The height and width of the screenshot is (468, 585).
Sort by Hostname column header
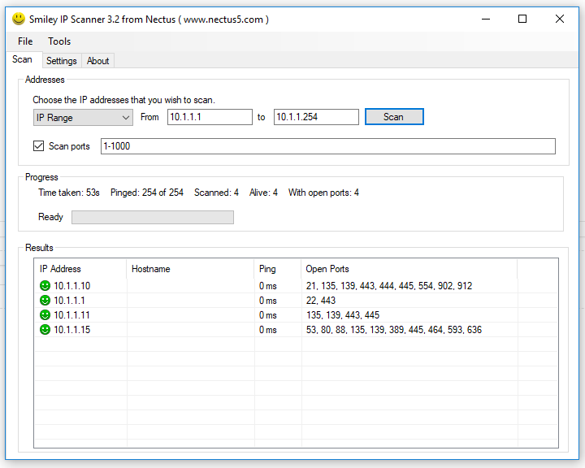[x=190, y=269]
